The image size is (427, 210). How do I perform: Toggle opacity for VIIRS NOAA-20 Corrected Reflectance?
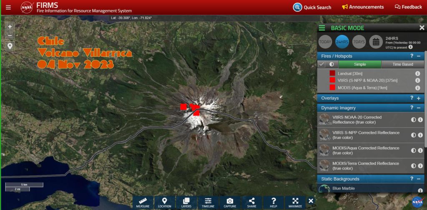click(413, 120)
